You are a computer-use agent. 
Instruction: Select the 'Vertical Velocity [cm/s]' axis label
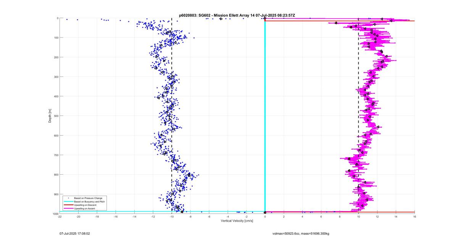tap(237, 221)
